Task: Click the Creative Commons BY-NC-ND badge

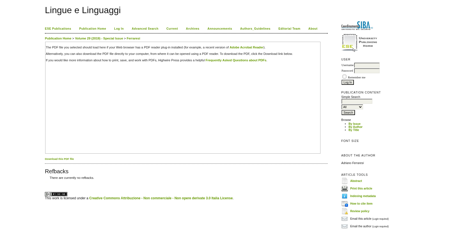Action: click(56, 194)
